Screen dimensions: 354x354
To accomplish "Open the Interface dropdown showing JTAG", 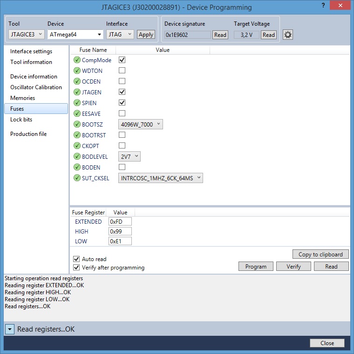I will pos(120,35).
